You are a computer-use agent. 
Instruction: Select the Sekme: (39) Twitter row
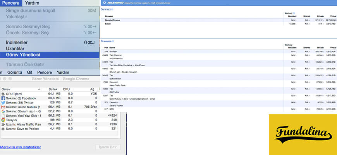pyautogui.click(x=50, y=103)
